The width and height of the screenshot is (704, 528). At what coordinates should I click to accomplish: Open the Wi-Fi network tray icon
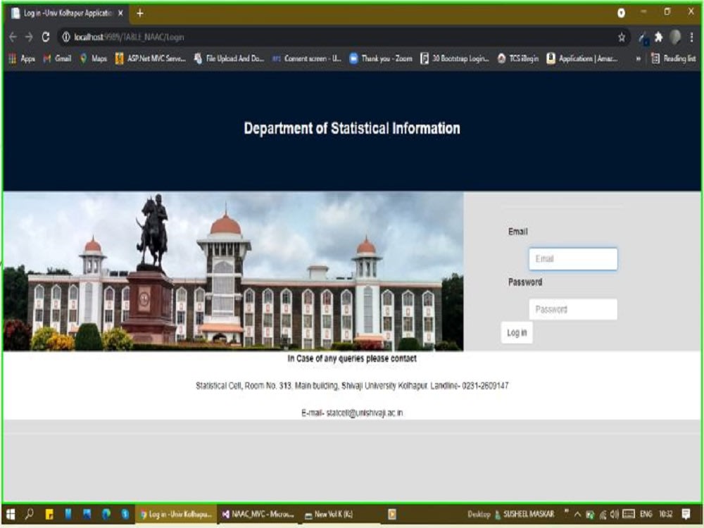point(603,515)
